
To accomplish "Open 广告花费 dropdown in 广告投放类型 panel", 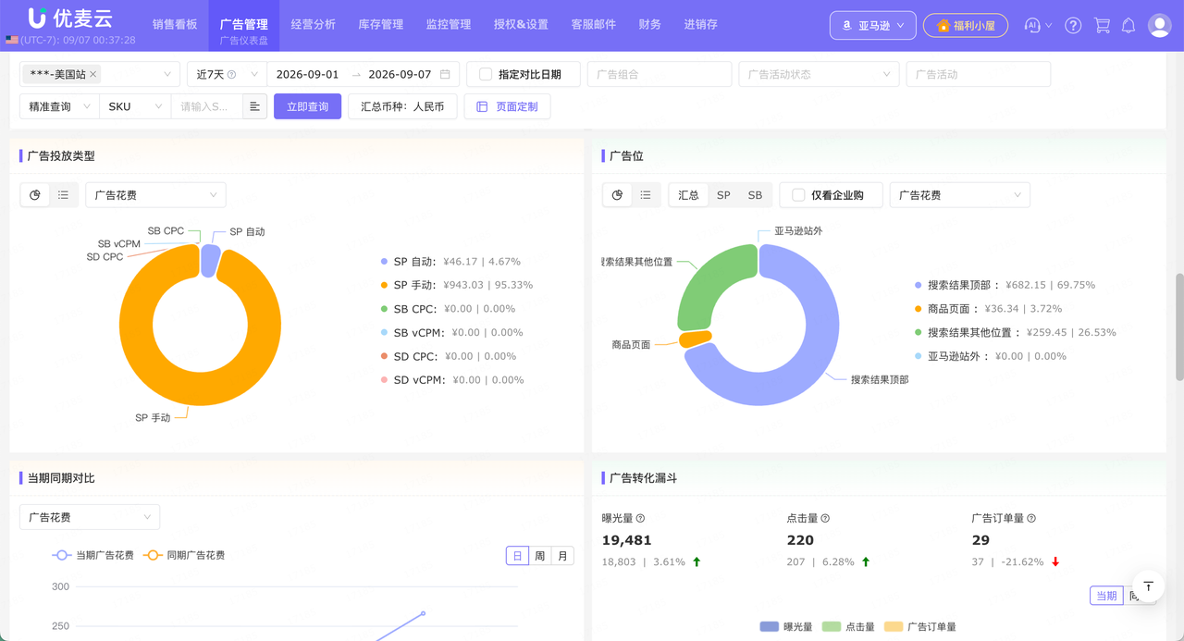I will point(155,195).
